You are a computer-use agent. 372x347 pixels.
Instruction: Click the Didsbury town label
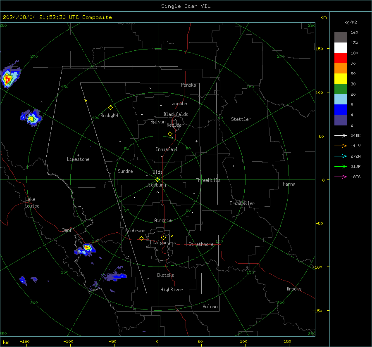point(156,185)
